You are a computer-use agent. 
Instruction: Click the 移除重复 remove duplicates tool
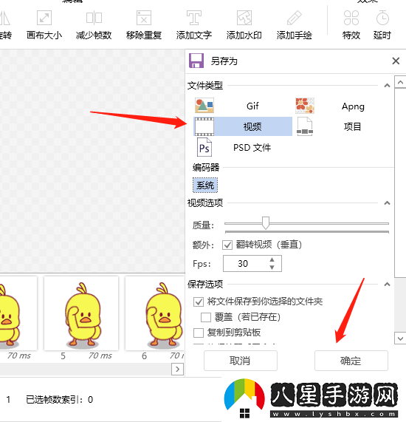click(x=144, y=25)
